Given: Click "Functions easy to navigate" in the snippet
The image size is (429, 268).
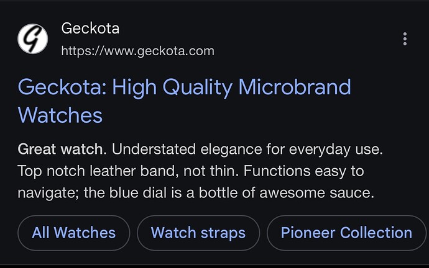Looking at the screenshot, I should pos(191,182).
